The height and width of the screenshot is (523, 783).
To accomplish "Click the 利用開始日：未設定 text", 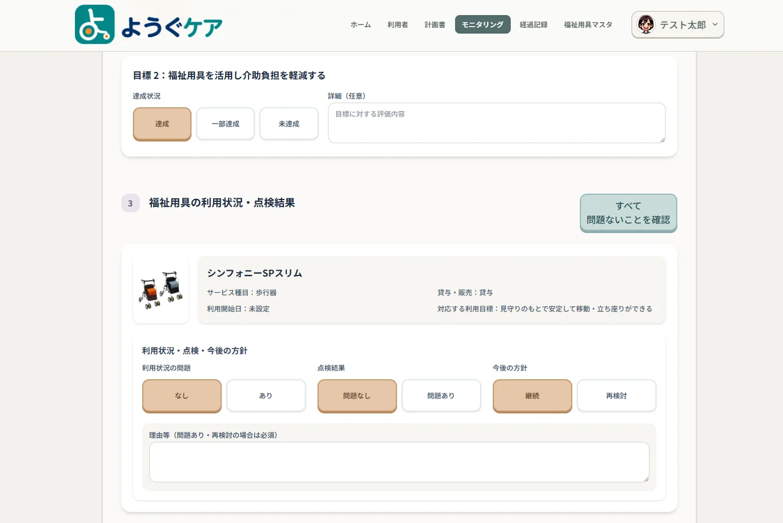I will tap(238, 309).
